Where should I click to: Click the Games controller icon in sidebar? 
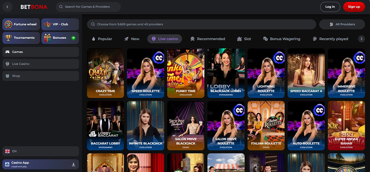pyautogui.click(x=7, y=52)
